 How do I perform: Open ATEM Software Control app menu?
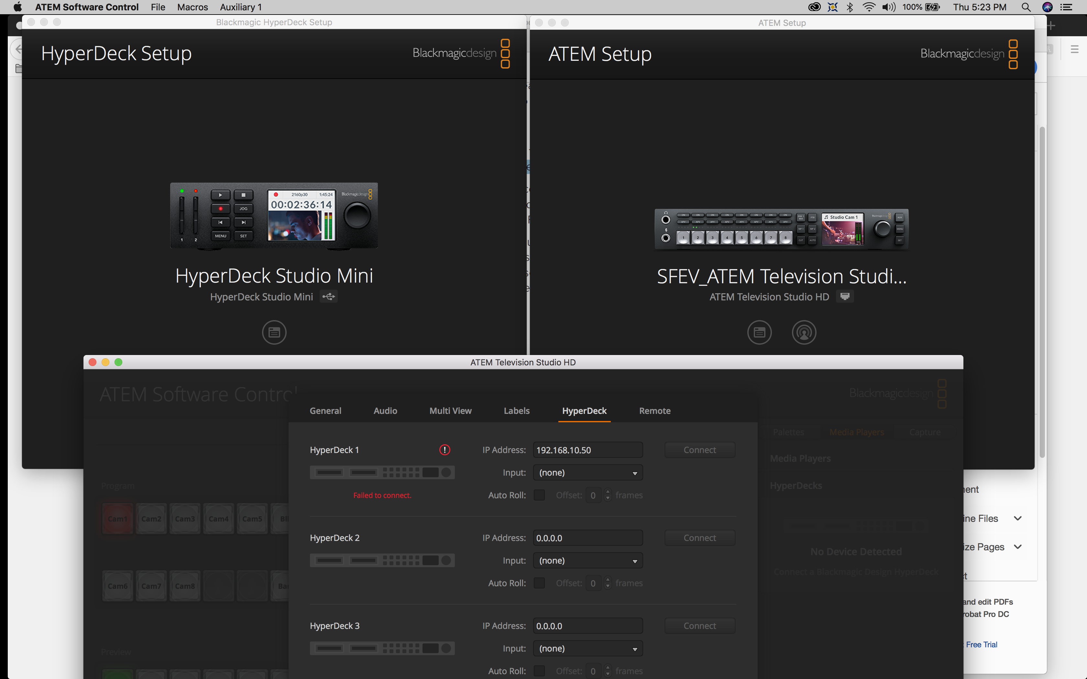coord(87,7)
